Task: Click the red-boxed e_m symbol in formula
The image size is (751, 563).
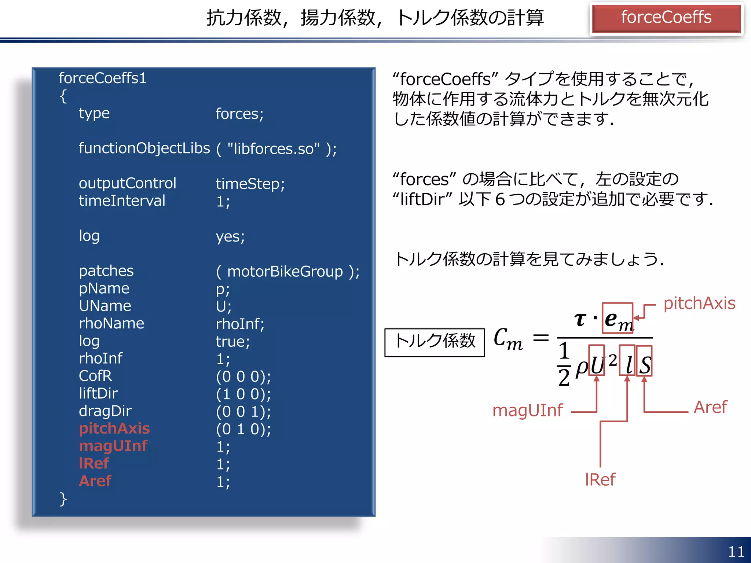Action: pos(618,318)
